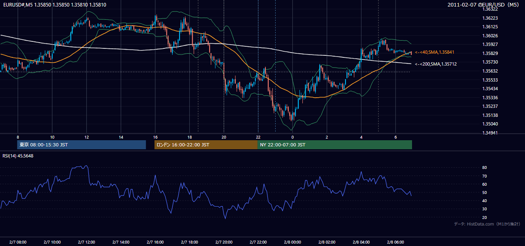Click price axis value 1.35829
The width and height of the screenshot is (525, 246).
pyautogui.click(x=491, y=53)
